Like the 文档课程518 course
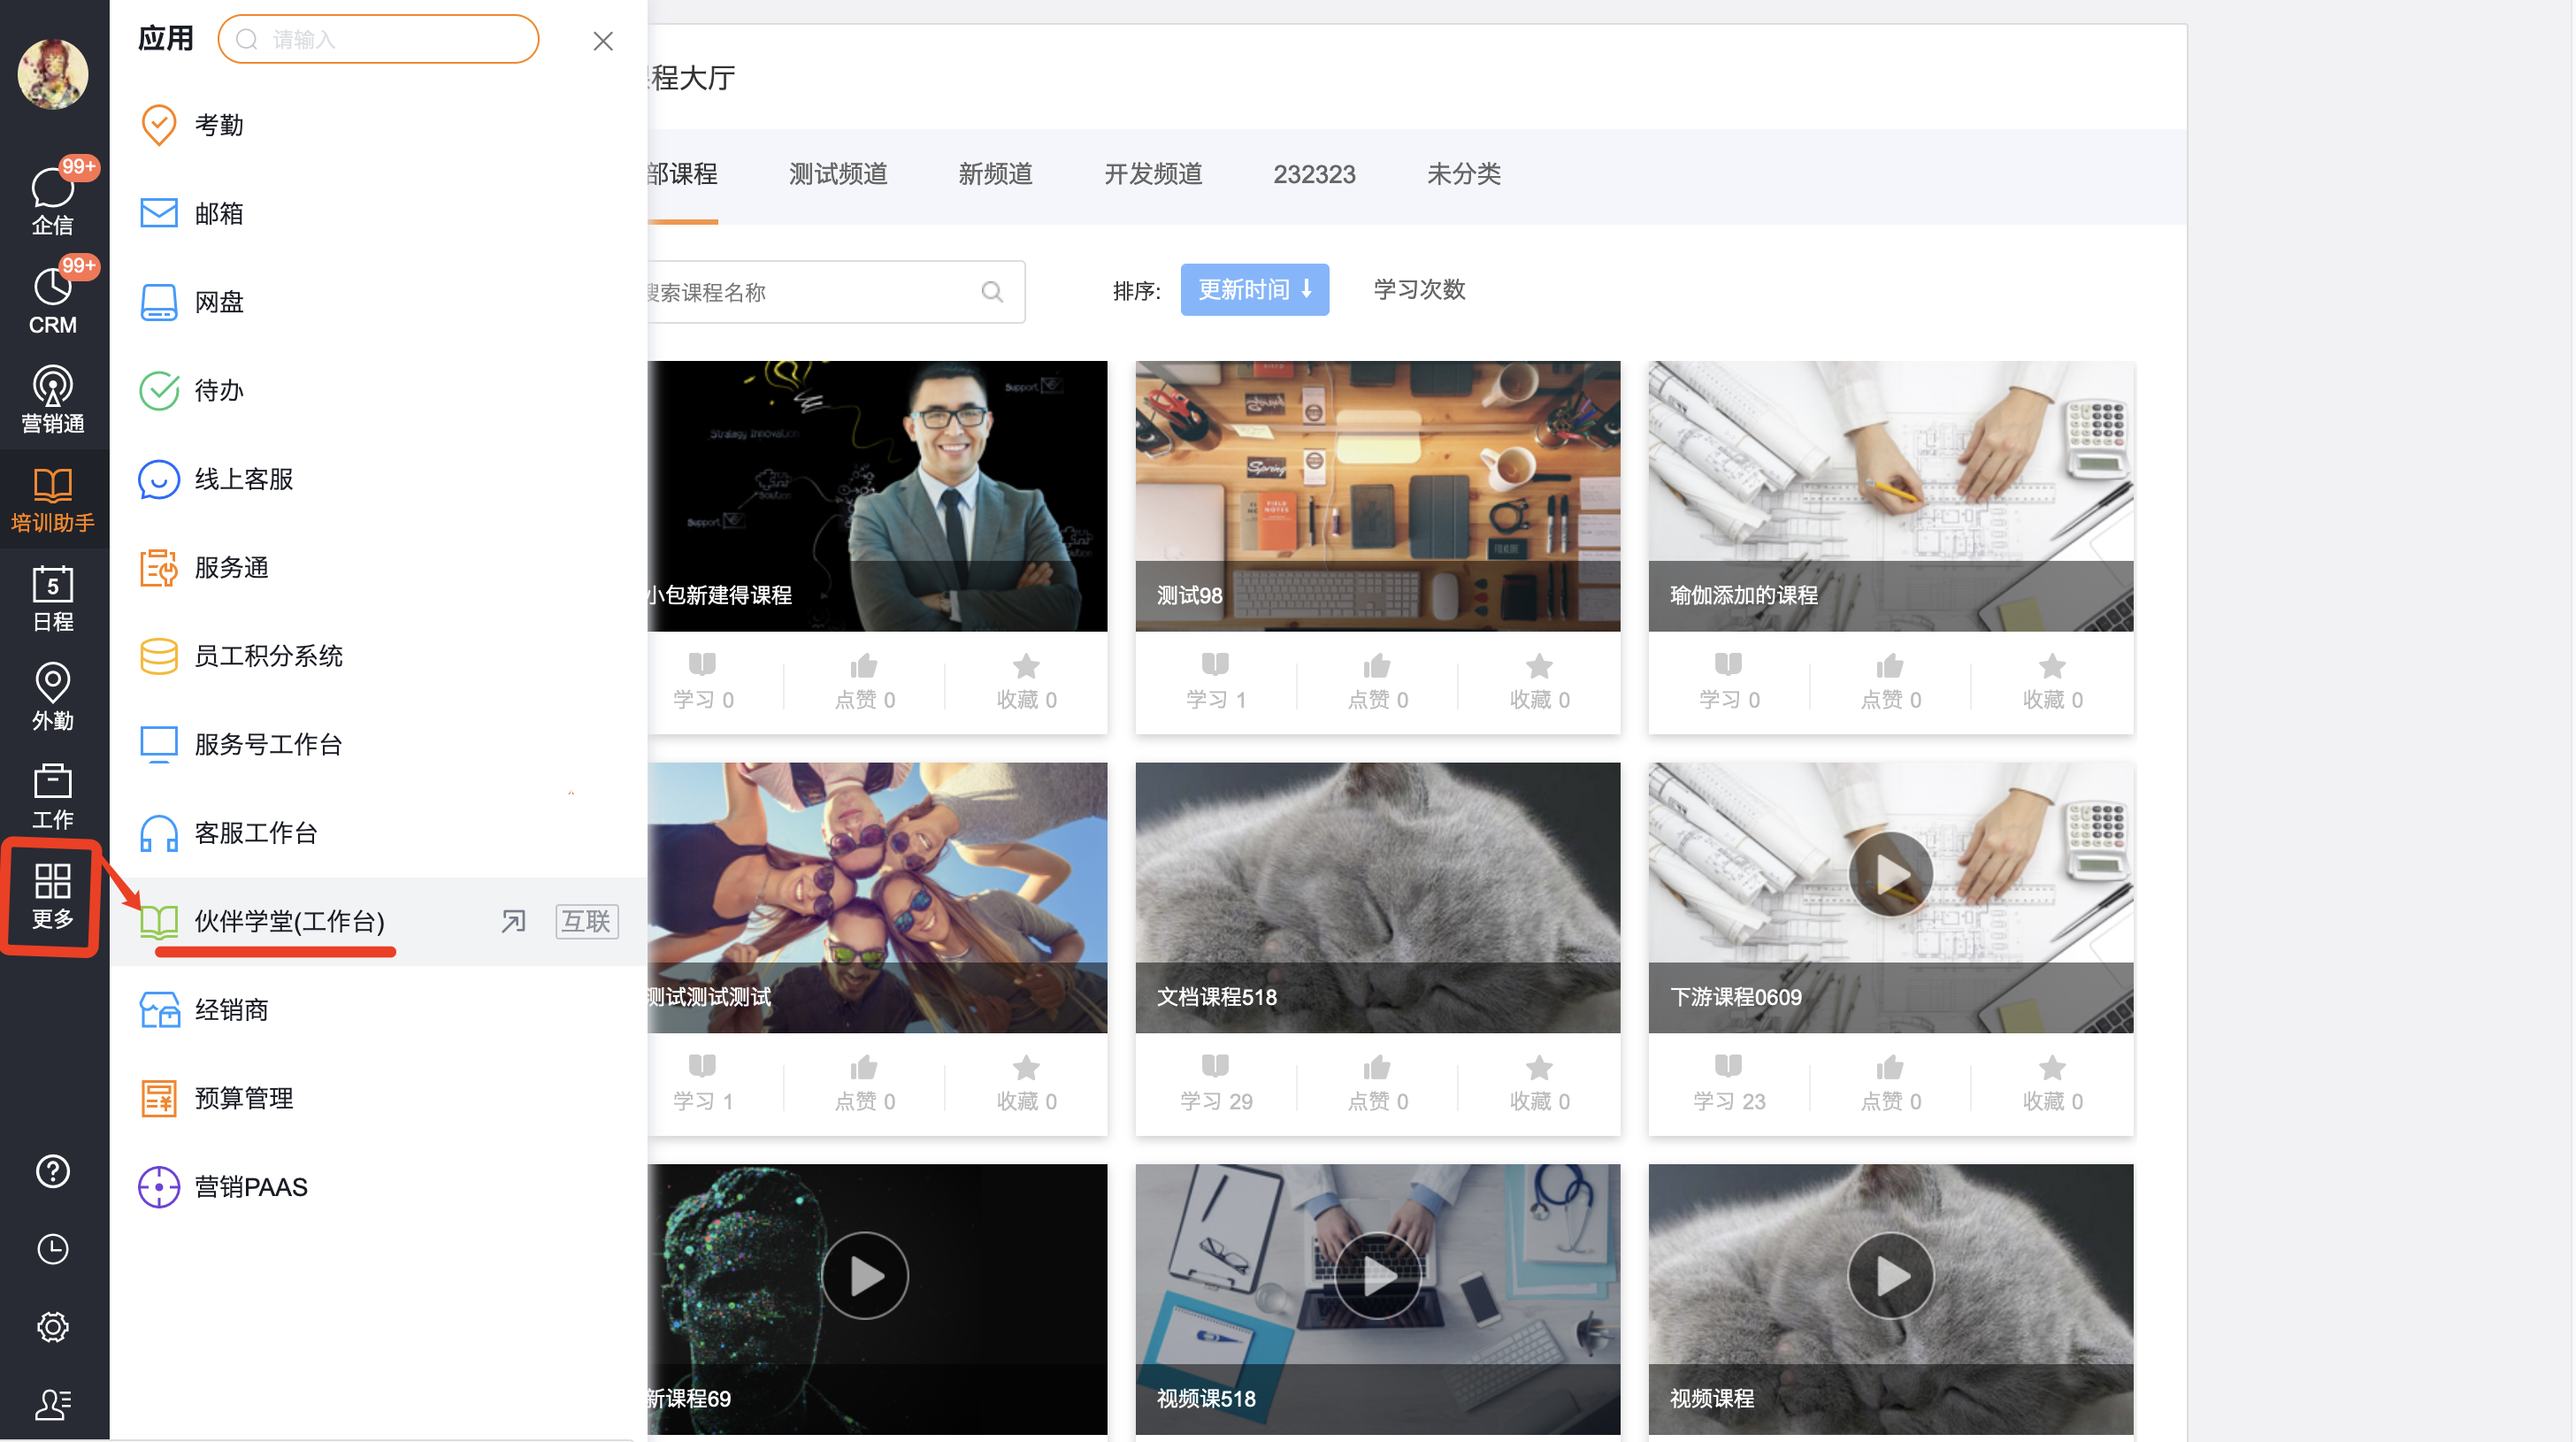The image size is (2576, 1442). (1378, 1084)
